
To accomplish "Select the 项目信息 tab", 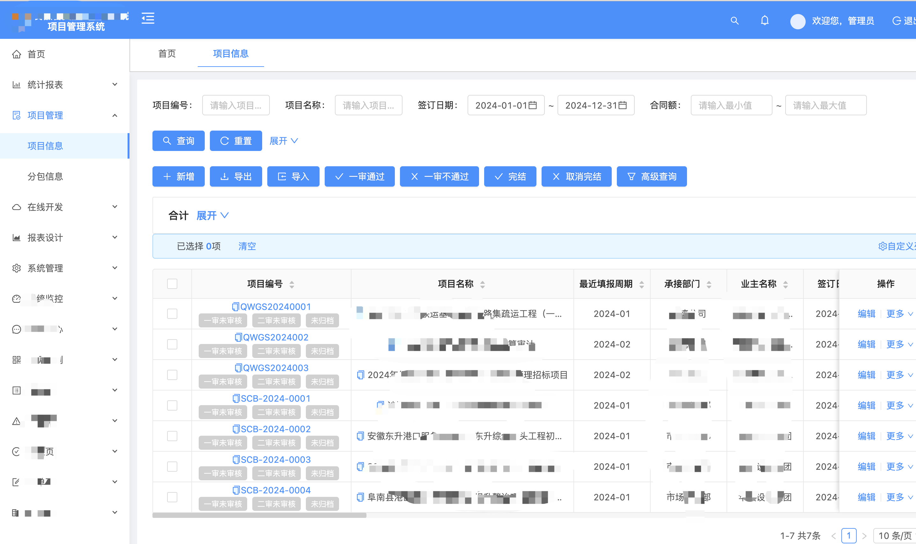I will (231, 54).
